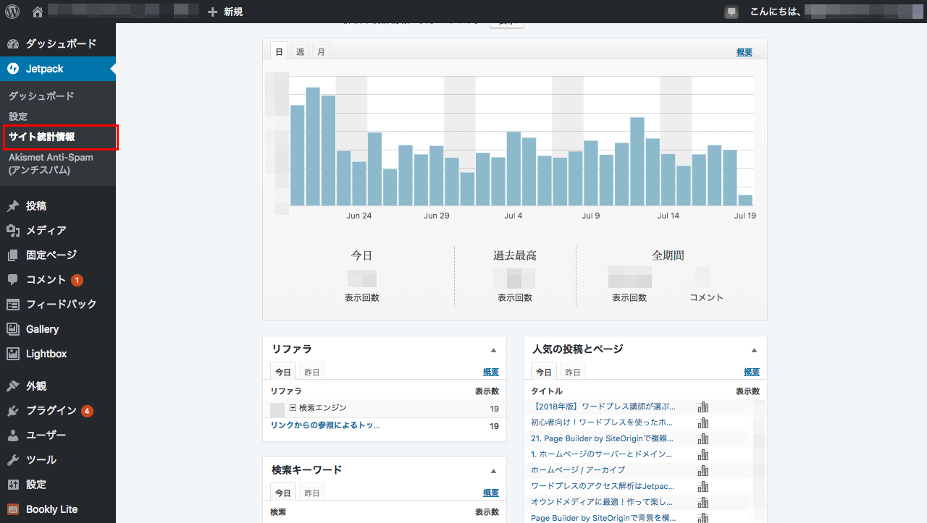The height and width of the screenshot is (523, 927).
Task: Expand the 検索エンジン referrer row with the plus box
Action: pyautogui.click(x=293, y=408)
